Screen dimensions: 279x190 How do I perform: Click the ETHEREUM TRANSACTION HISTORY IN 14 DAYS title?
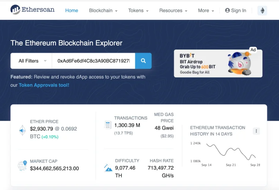point(218,131)
